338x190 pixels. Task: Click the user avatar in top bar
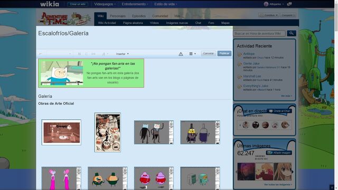266,4
